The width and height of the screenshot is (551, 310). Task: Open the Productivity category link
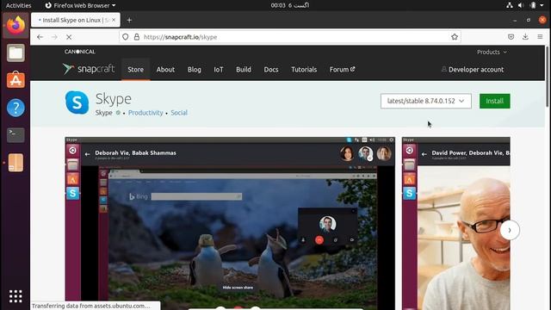coord(145,113)
